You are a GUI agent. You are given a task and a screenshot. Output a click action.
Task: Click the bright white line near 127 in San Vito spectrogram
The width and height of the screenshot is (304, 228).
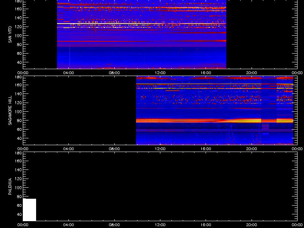click(141, 24)
